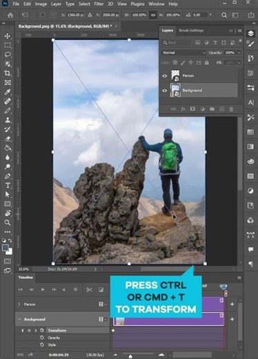Open Person track filmstrip dropdown
Image resolution: width=258 pixels, height=359 pixels.
pyautogui.click(x=103, y=304)
